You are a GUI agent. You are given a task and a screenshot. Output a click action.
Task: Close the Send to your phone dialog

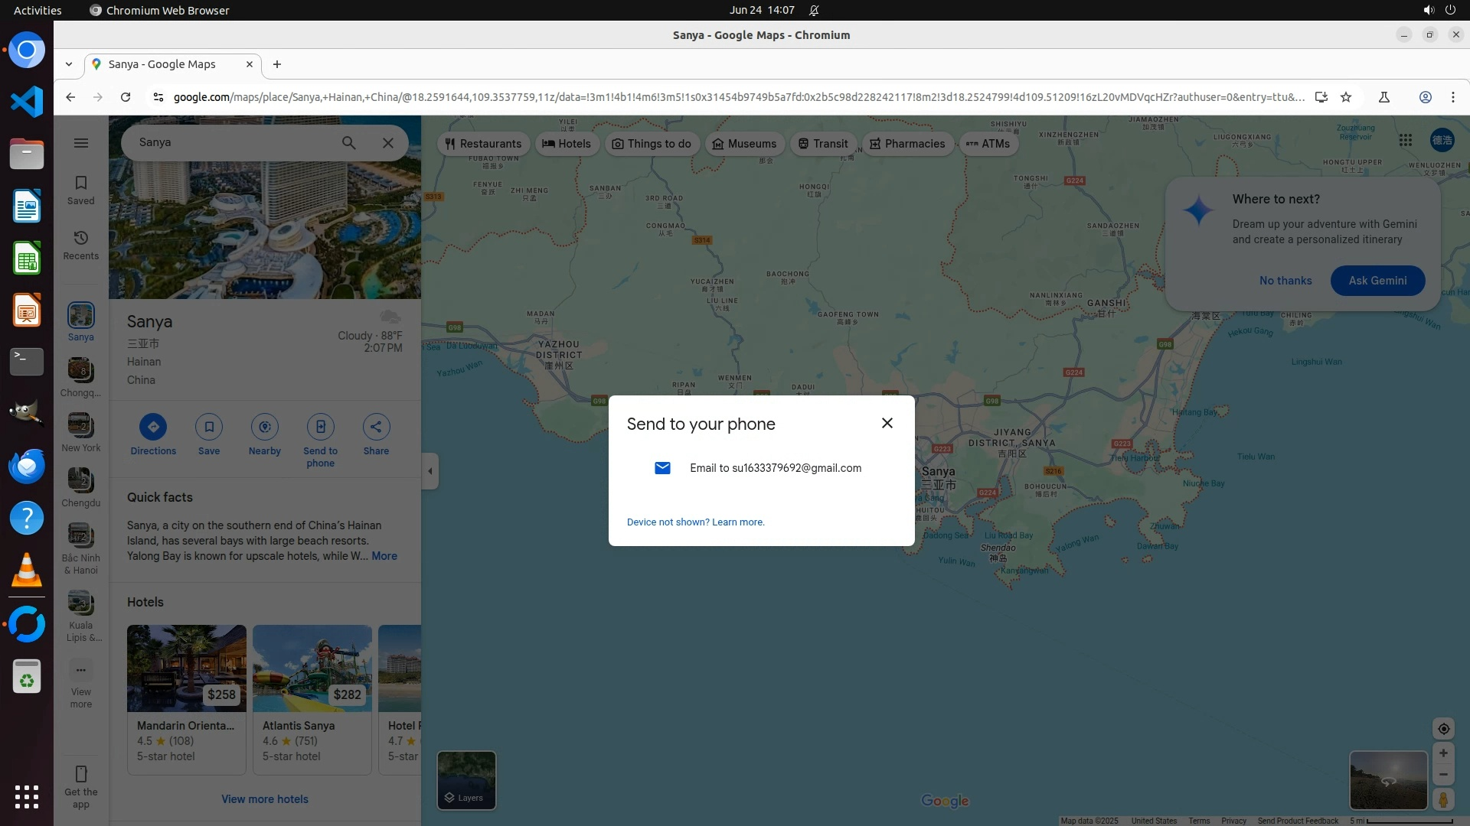click(x=887, y=423)
